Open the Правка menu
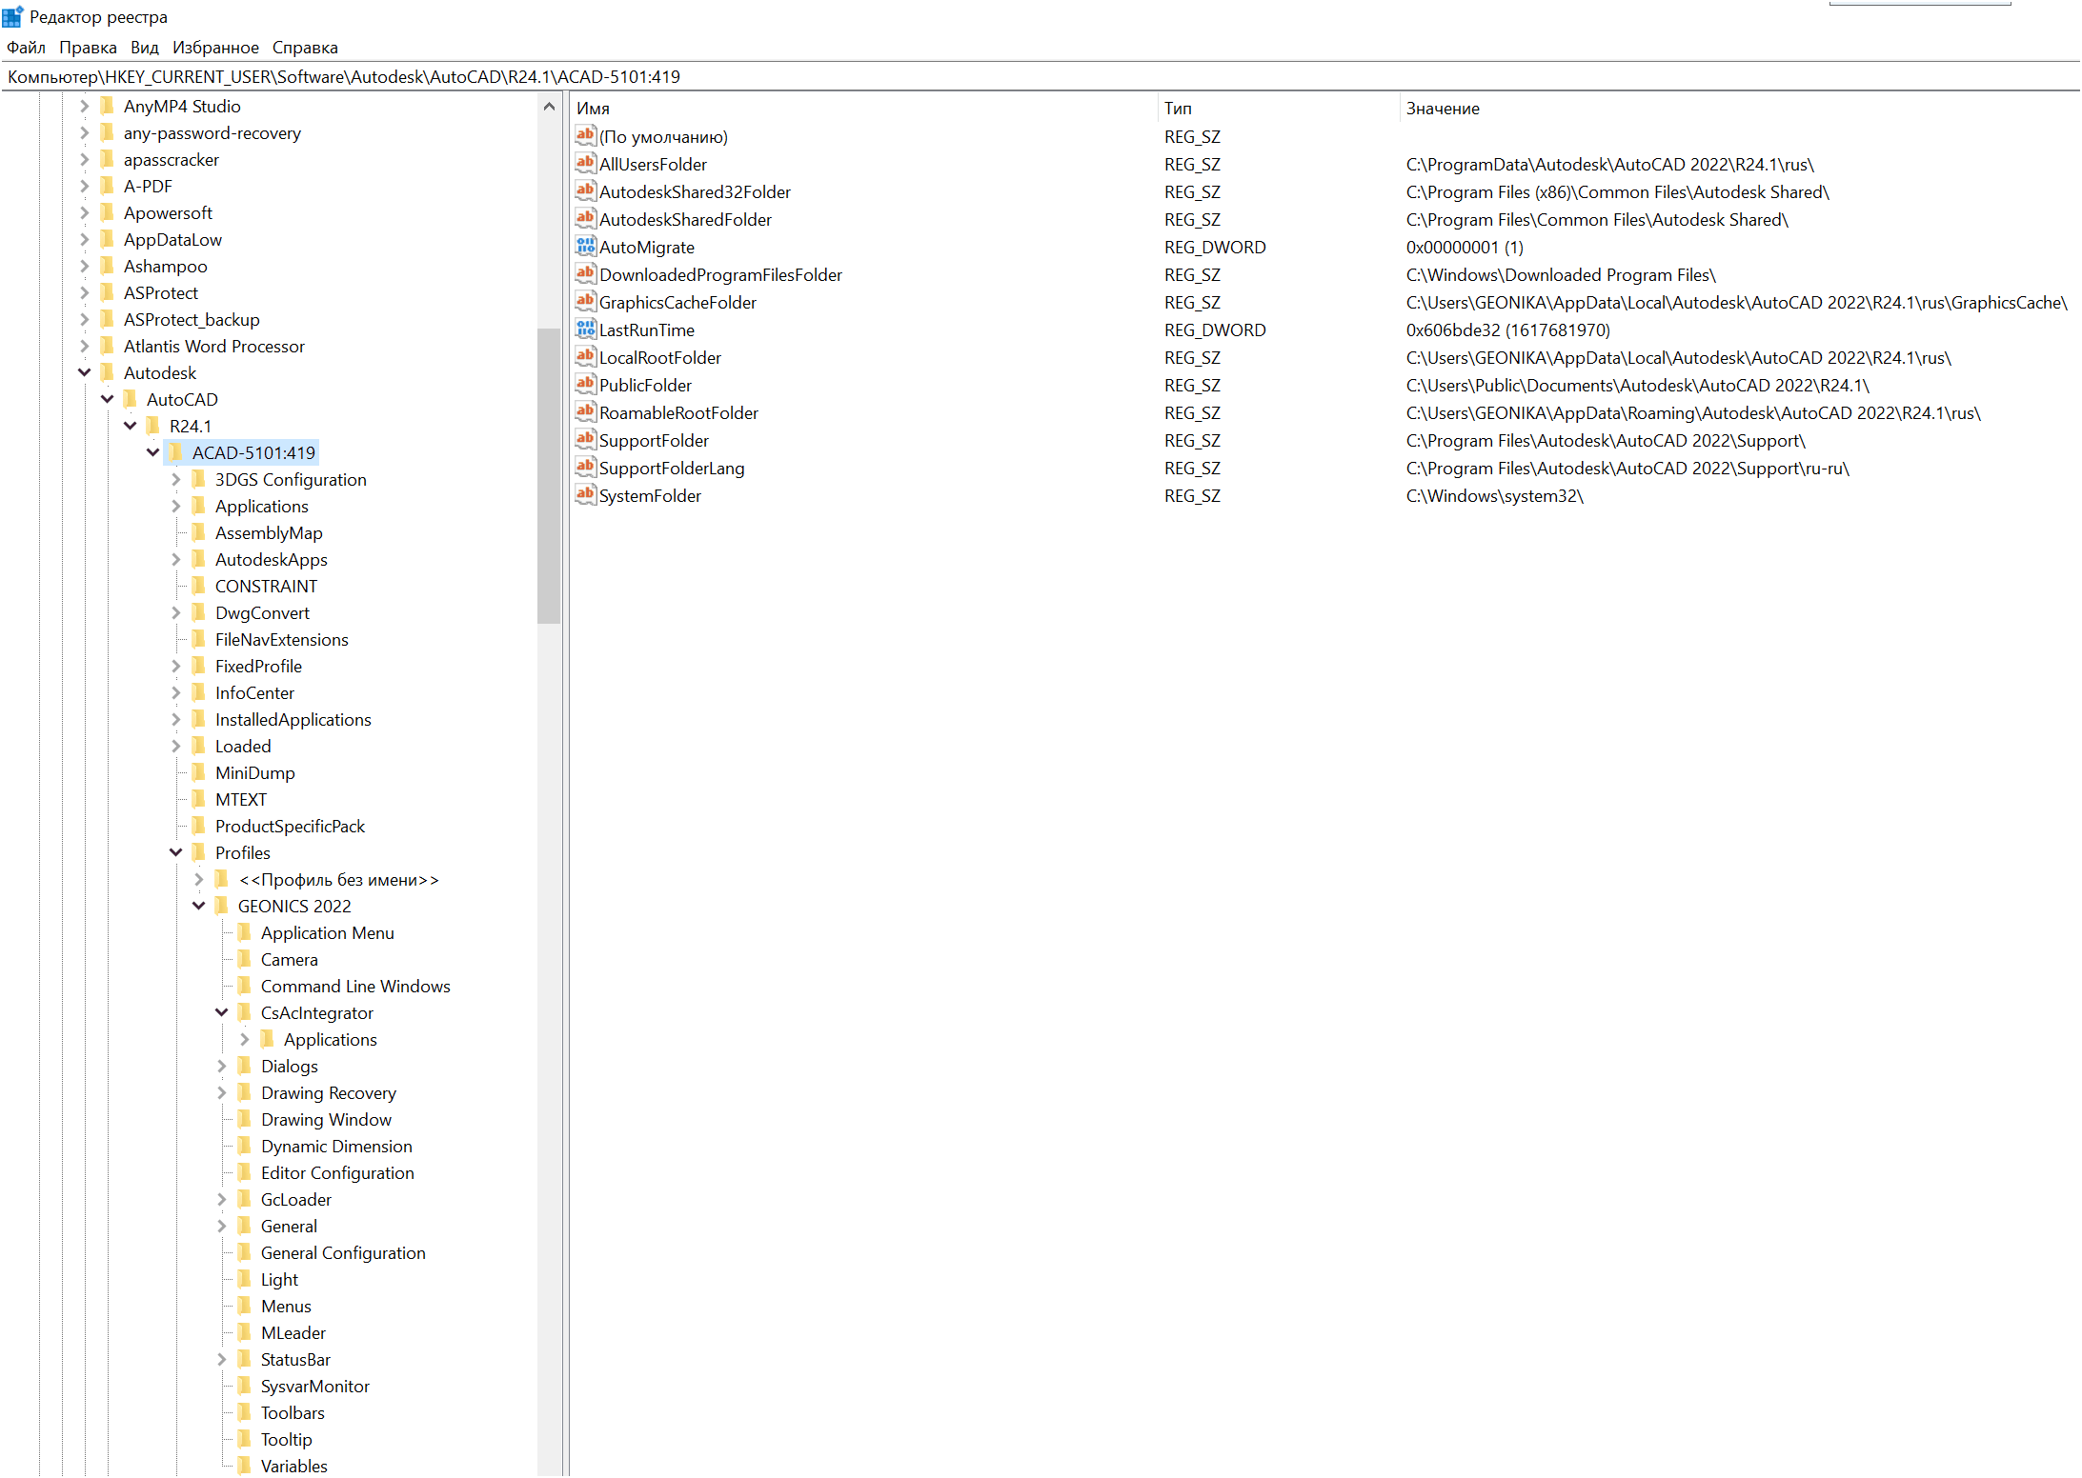Viewport: 2082px width, 1478px height. click(x=88, y=48)
